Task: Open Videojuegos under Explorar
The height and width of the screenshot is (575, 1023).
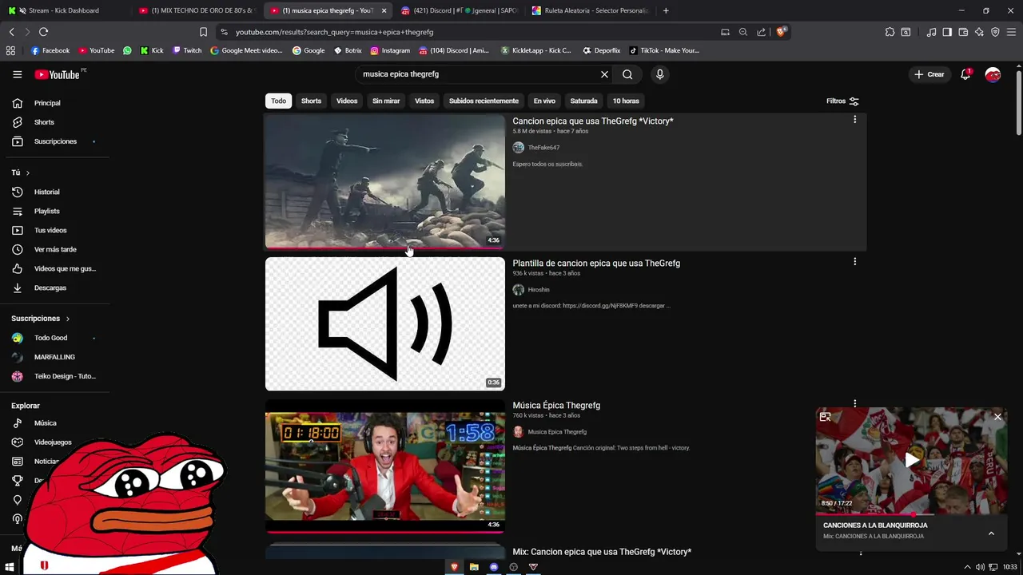Action: tap(54, 442)
